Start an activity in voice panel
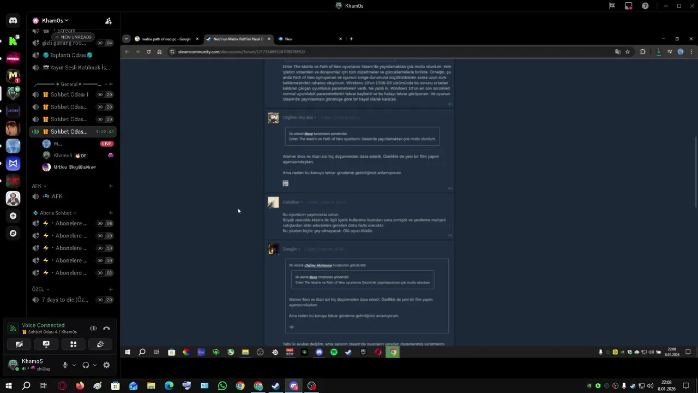The width and height of the screenshot is (698, 393). click(x=73, y=344)
